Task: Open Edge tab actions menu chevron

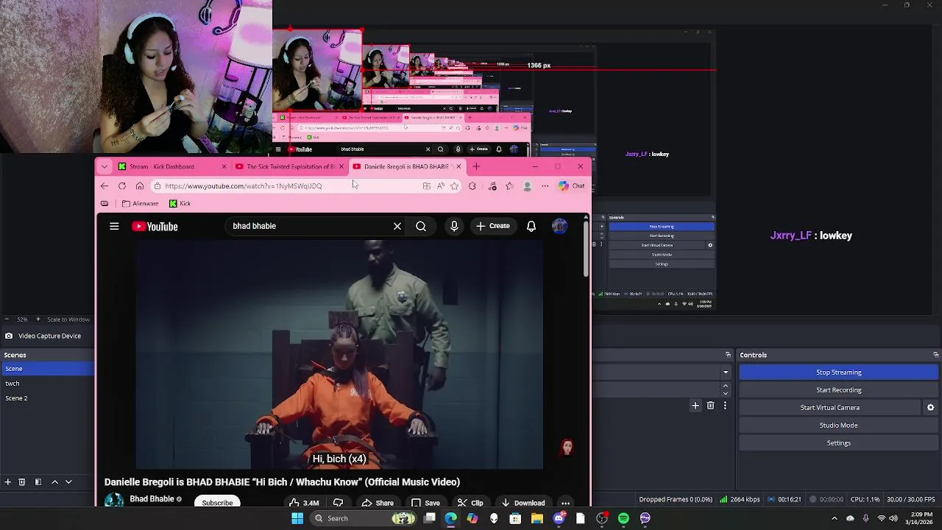Action: 105,166
